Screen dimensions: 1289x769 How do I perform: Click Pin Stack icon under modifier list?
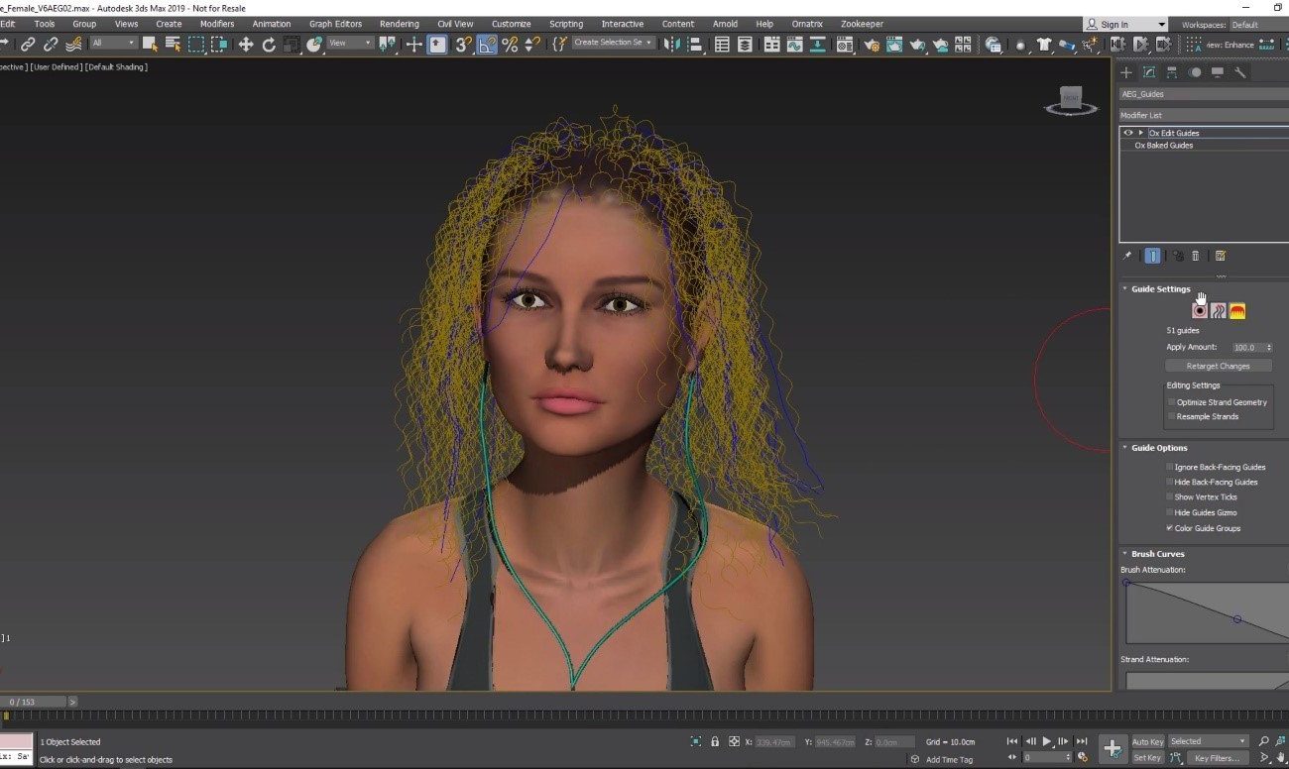point(1127,256)
